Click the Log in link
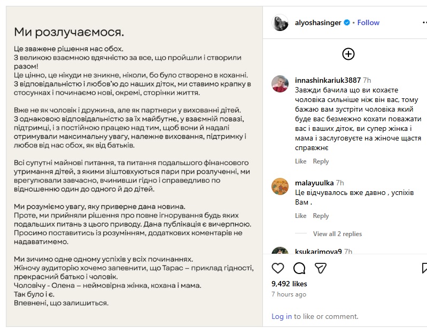The width and height of the screenshot is (427, 328). [282, 316]
